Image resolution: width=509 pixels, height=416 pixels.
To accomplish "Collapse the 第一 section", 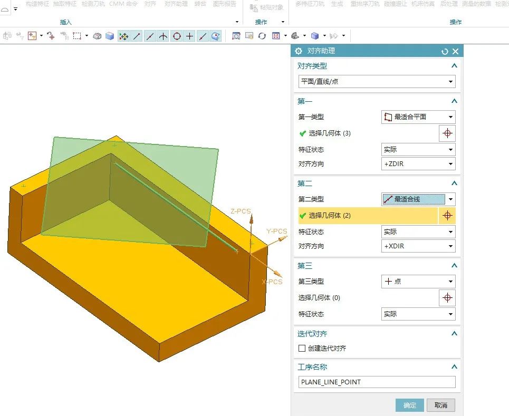I will point(454,101).
